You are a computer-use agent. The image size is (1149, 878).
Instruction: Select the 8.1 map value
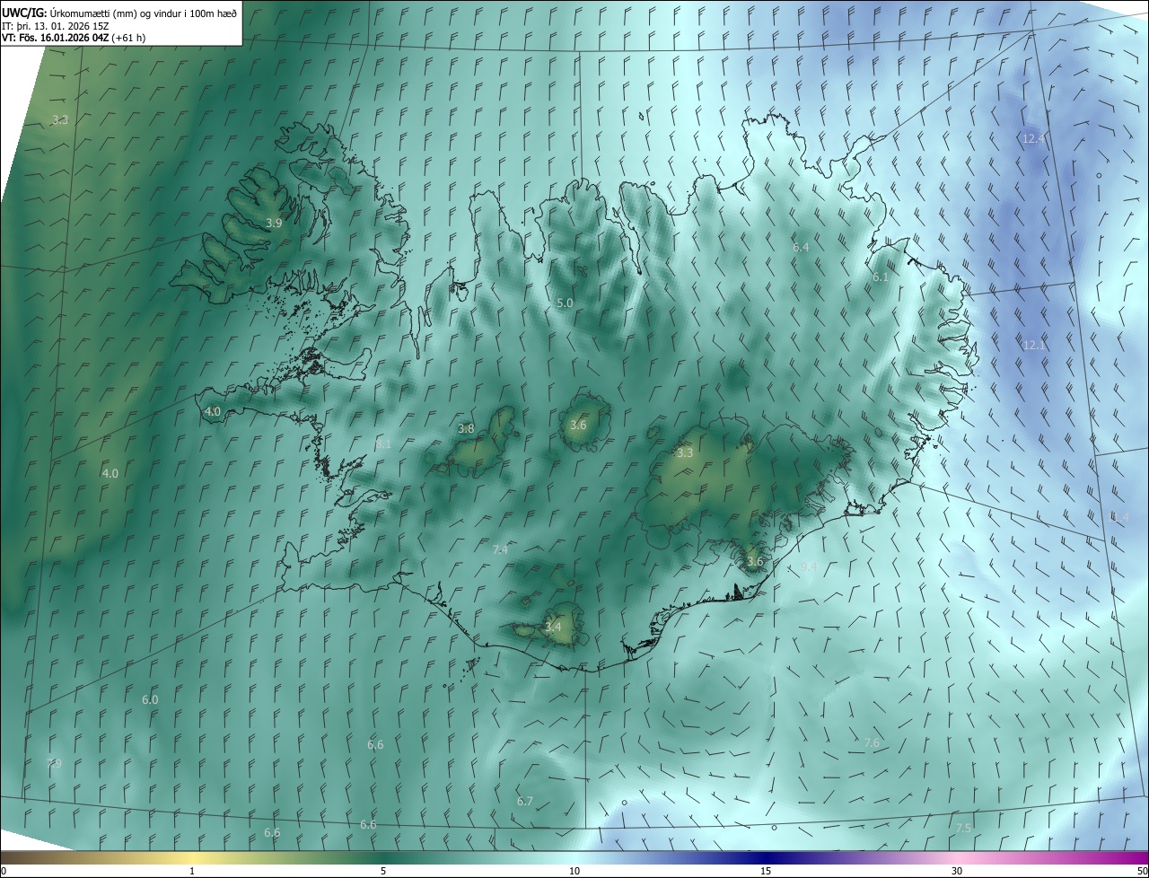pyautogui.click(x=383, y=444)
